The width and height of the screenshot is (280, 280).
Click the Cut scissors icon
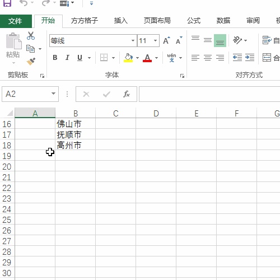tap(31, 36)
